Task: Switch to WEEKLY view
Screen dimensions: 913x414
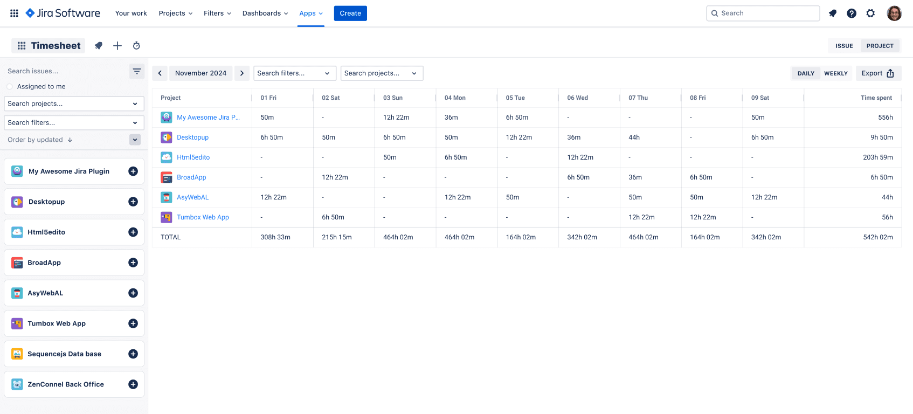Action: (x=836, y=73)
